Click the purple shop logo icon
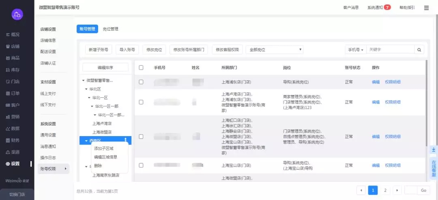The image size is (438, 200). tap(17, 15)
